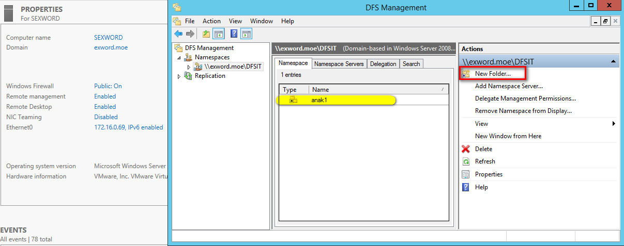Click the anak1 folder icon in the list
This screenshot has width=624, height=246.
[x=293, y=100]
